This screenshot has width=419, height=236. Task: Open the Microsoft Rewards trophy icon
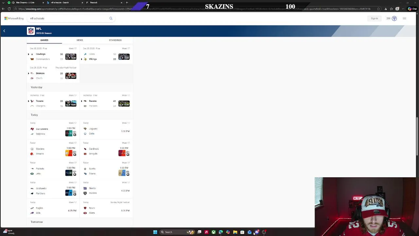(x=394, y=18)
